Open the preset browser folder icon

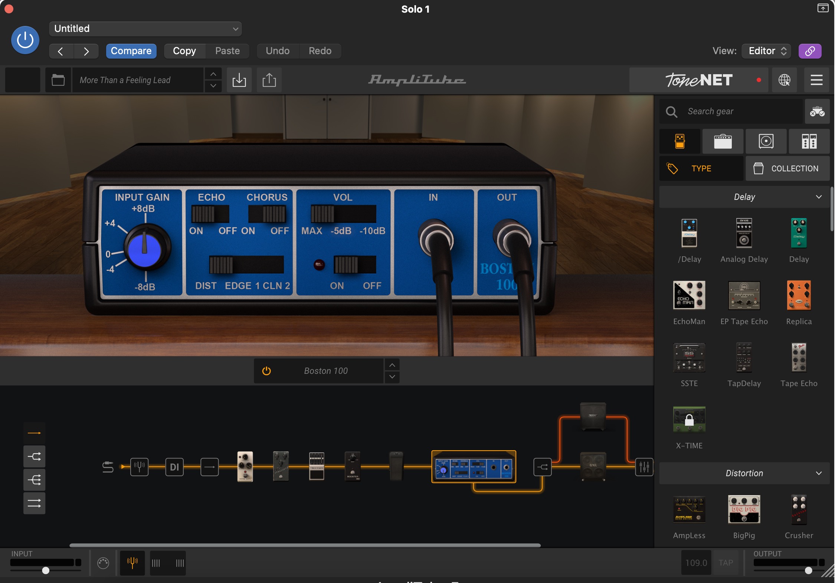point(58,80)
